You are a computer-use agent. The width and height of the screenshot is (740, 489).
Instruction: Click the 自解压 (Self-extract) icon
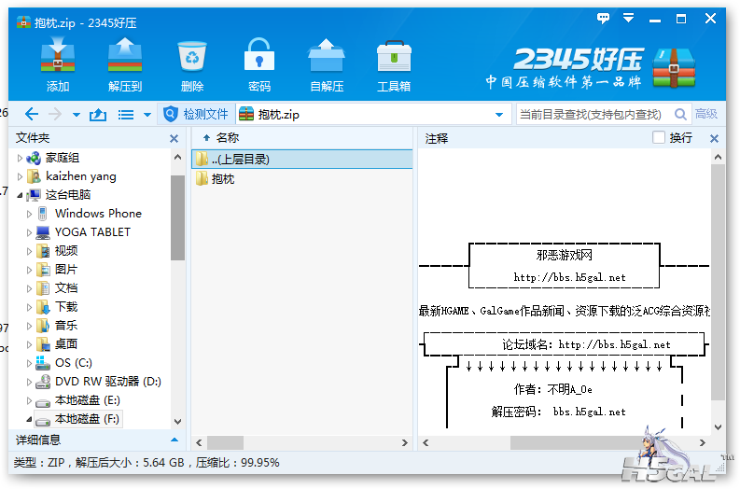pos(326,55)
